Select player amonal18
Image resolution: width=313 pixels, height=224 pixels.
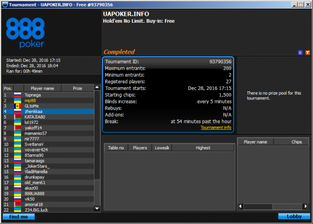click(49, 205)
